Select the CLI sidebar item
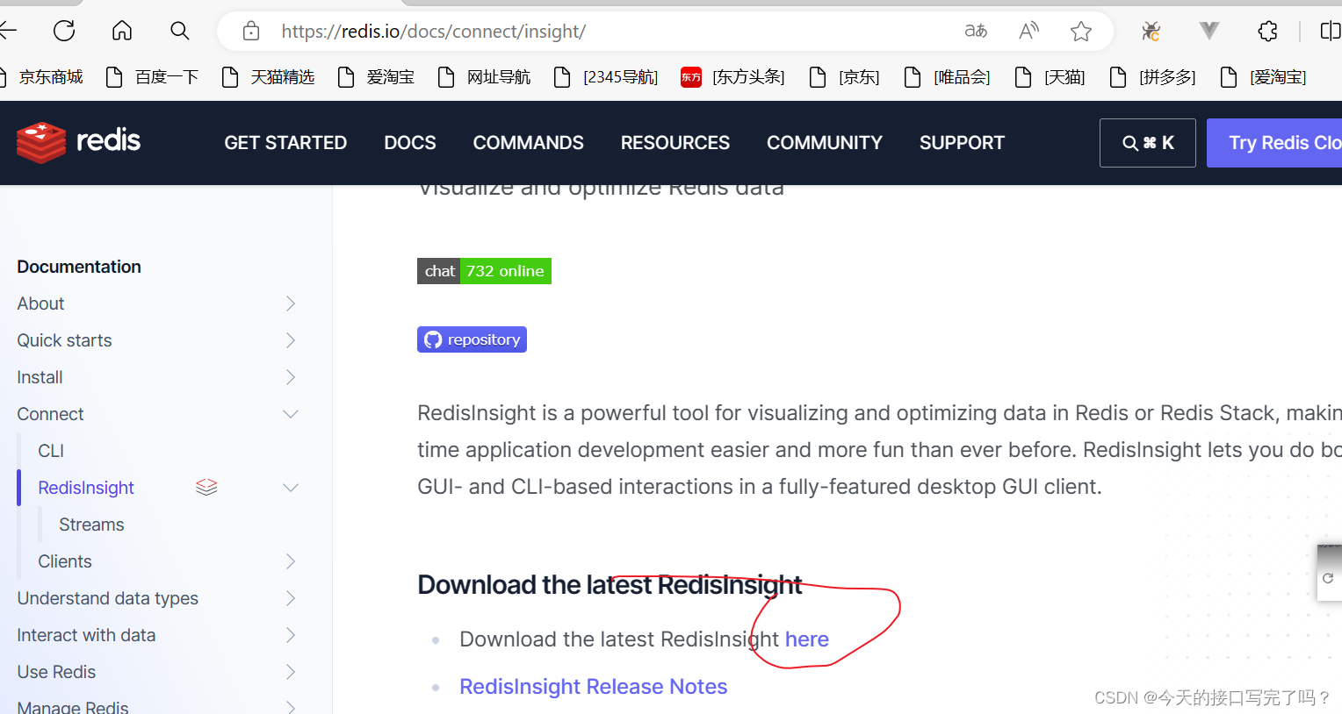1342x714 pixels. pyautogui.click(x=51, y=451)
